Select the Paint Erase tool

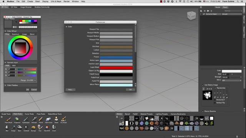click(x=48, y=120)
